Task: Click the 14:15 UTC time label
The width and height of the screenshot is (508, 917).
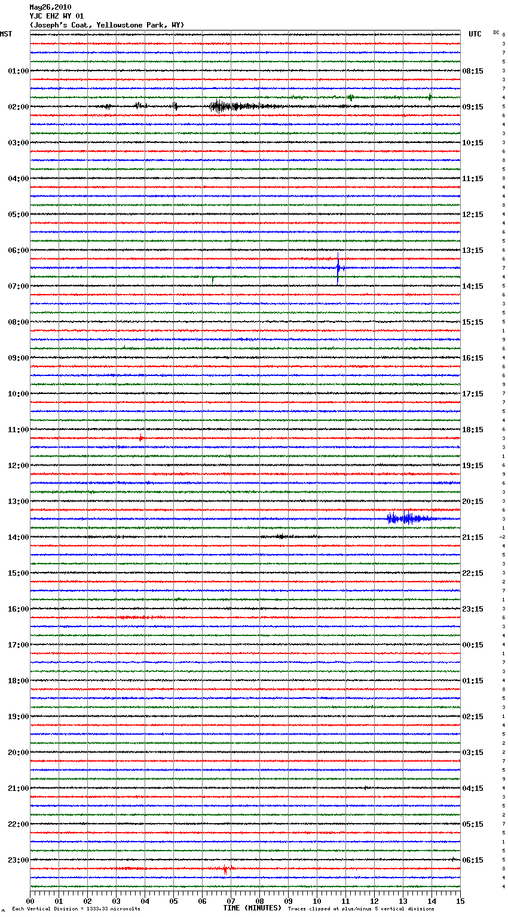Action: click(473, 286)
